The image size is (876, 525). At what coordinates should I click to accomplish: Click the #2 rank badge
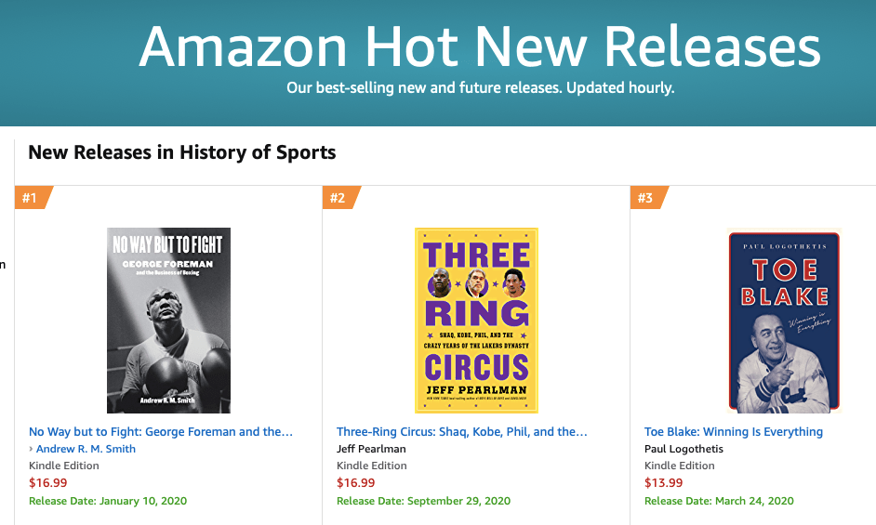(x=338, y=198)
